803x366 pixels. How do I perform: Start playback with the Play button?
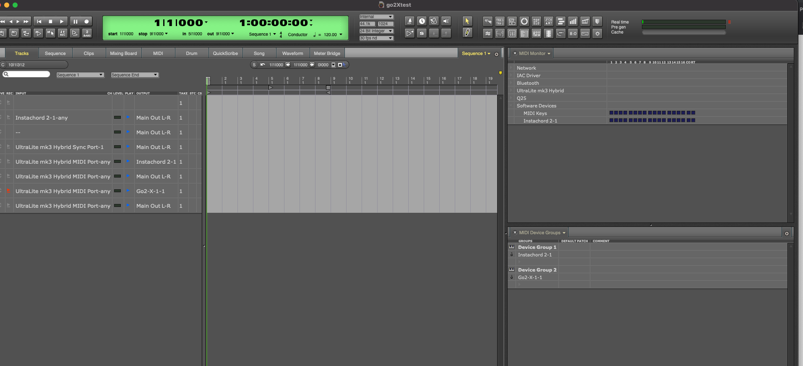62,21
